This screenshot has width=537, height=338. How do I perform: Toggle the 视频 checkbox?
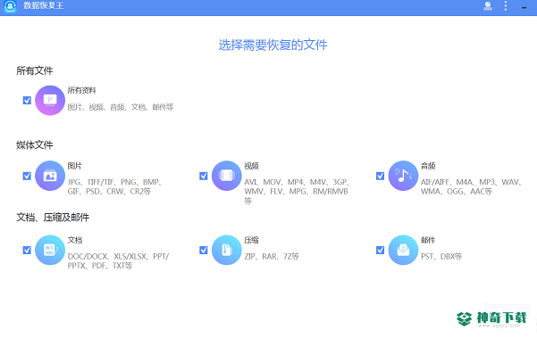tap(204, 176)
